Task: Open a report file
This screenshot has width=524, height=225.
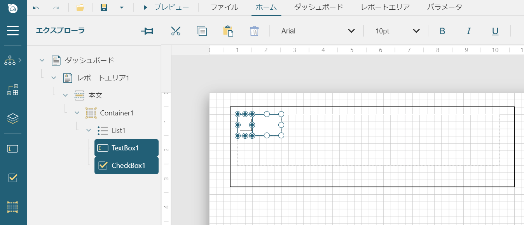Action: coord(80,7)
